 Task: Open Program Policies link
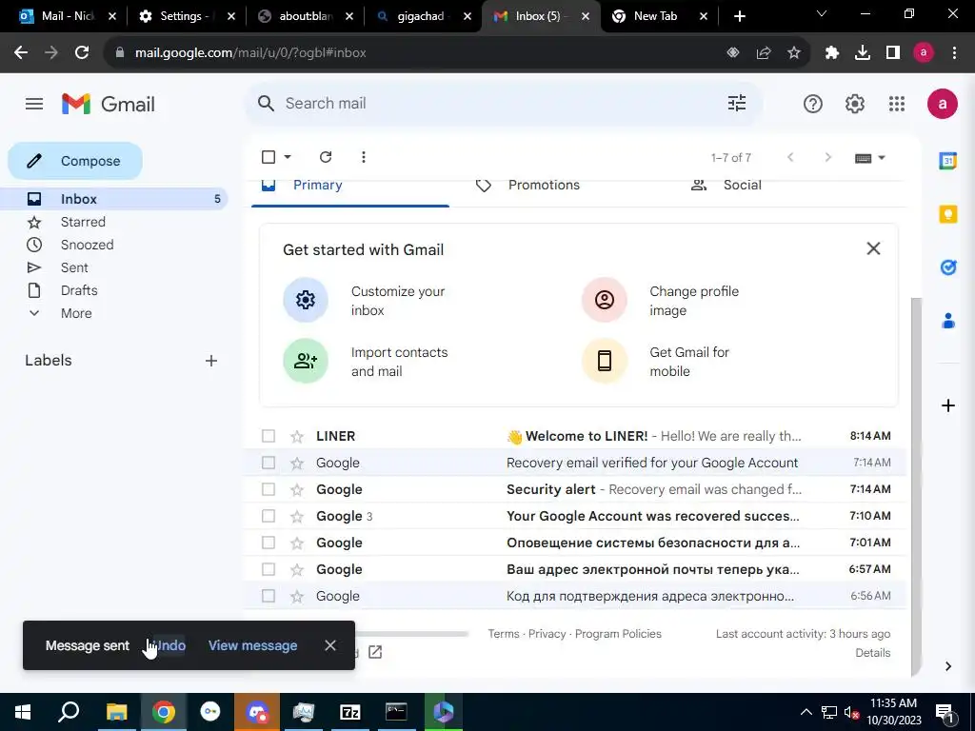pyautogui.click(x=618, y=633)
